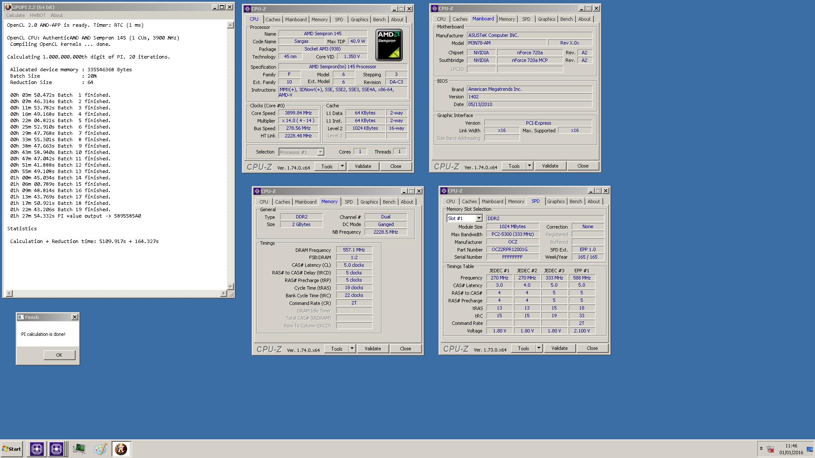Open the GPUPI pi icon in taskbar

pos(121,449)
